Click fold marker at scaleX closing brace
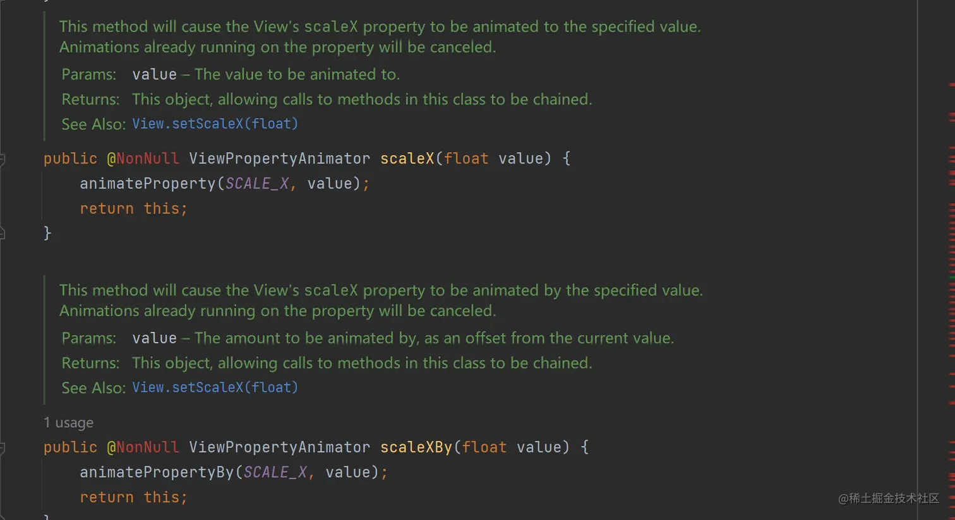Screen dimensions: 955x520 [3, 233]
